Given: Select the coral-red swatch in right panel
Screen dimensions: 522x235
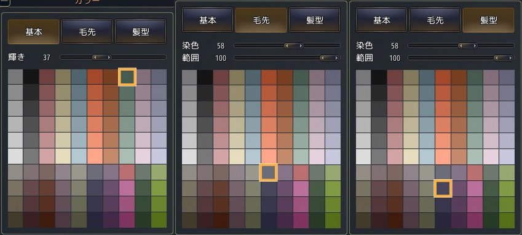Looking at the screenshot, I should point(475,172).
